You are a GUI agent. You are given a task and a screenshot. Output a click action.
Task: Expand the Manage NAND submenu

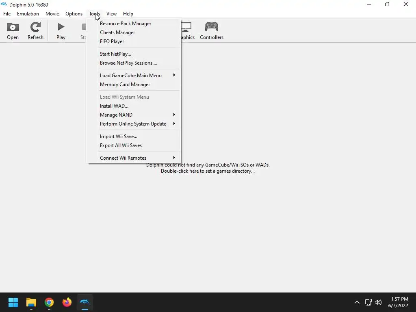pos(134,115)
